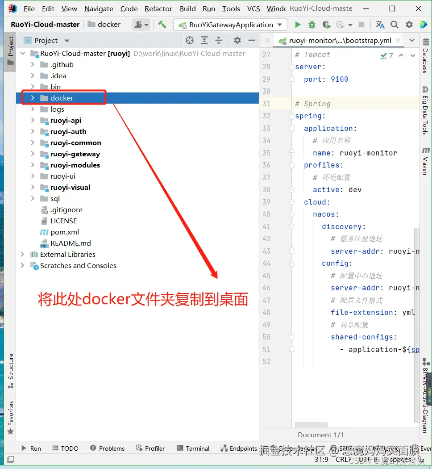Open the Profiler tool window

[x=150, y=448]
